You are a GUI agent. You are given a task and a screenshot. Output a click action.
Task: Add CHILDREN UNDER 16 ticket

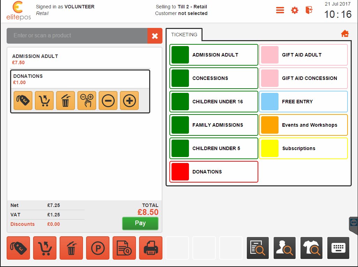click(214, 102)
